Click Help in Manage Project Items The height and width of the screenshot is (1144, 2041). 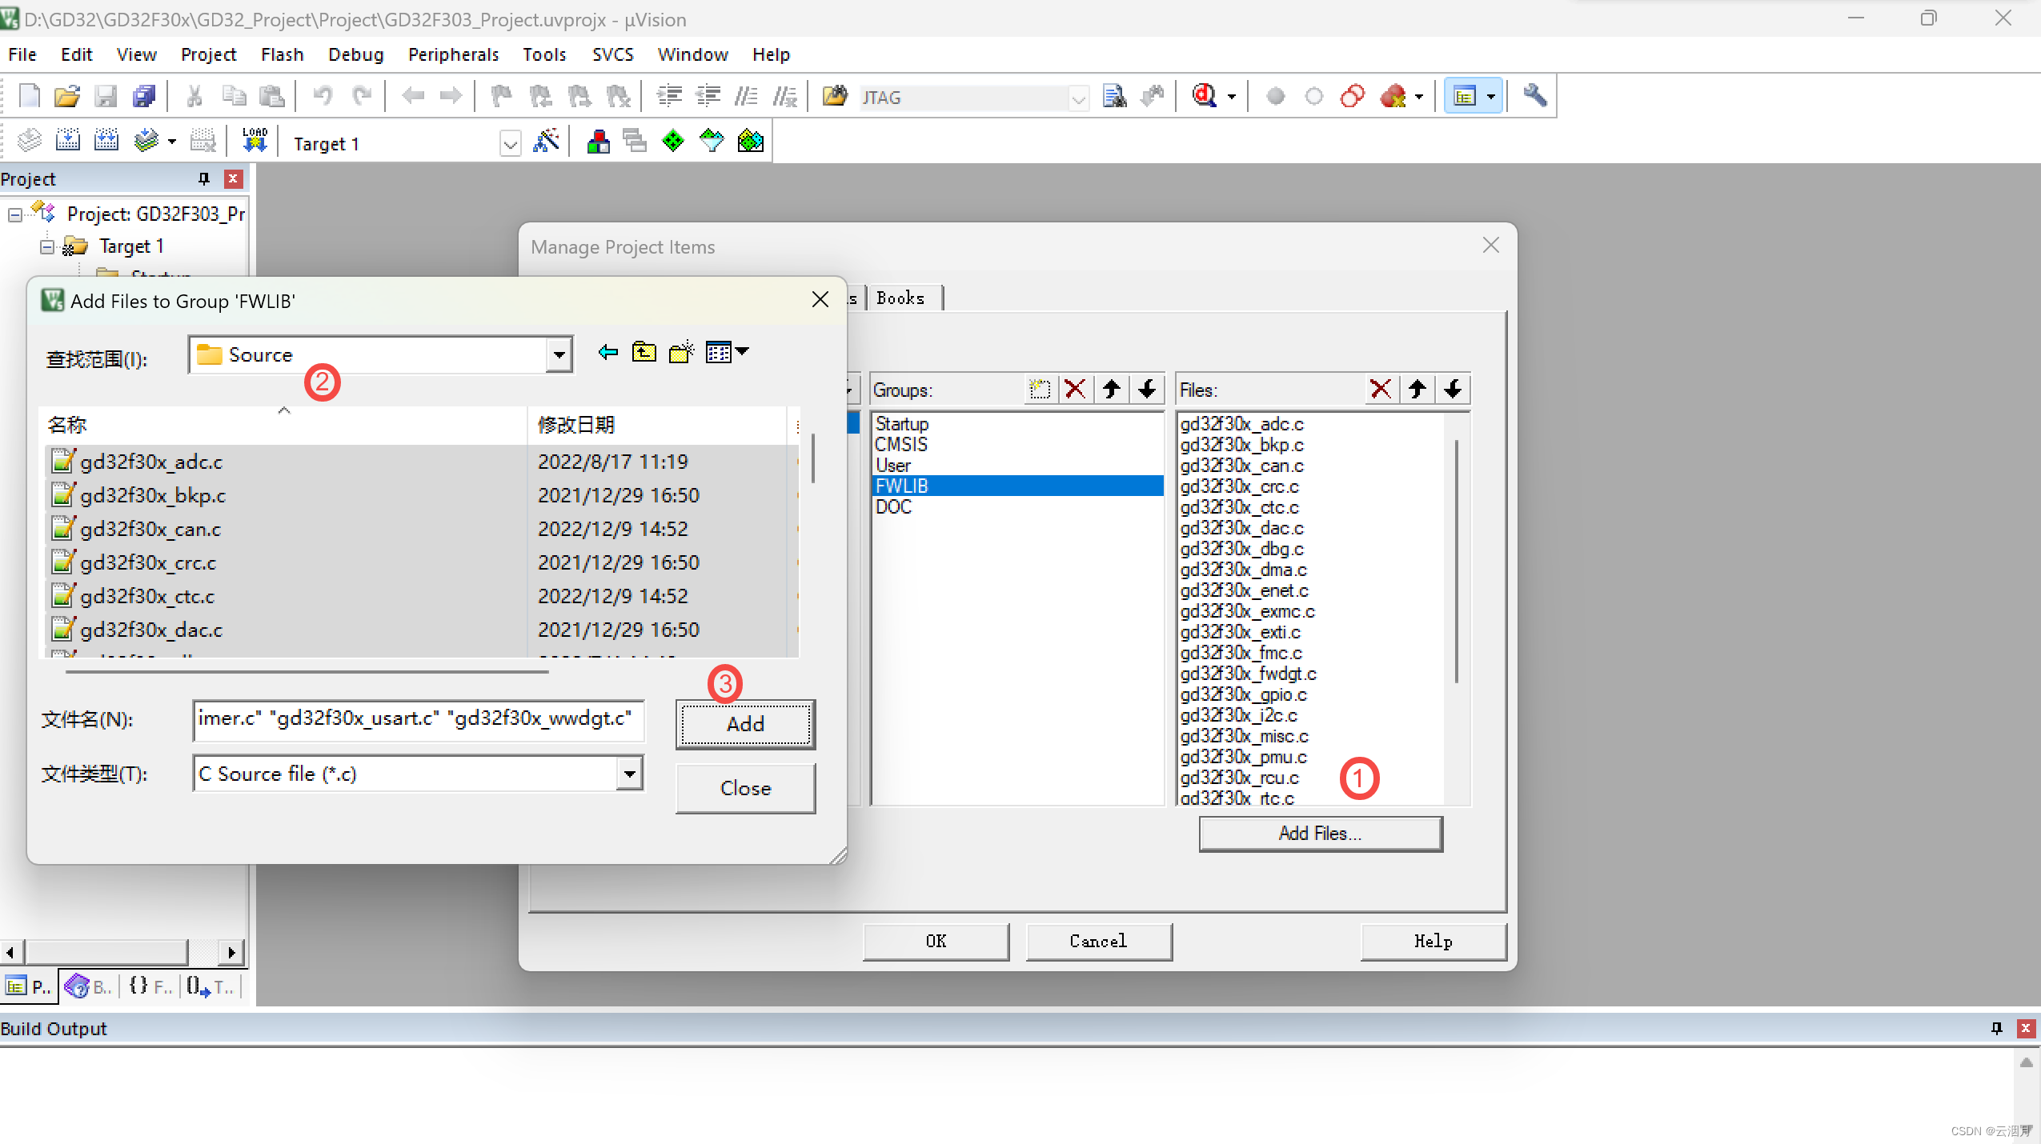[x=1433, y=942]
